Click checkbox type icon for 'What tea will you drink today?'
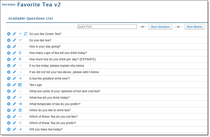The width and height of the screenshot is (210, 137). tap(20, 97)
